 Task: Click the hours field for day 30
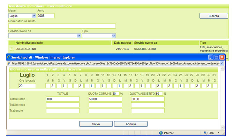pos(209,86)
